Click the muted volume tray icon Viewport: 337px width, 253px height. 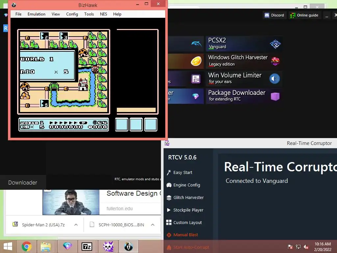306,247
